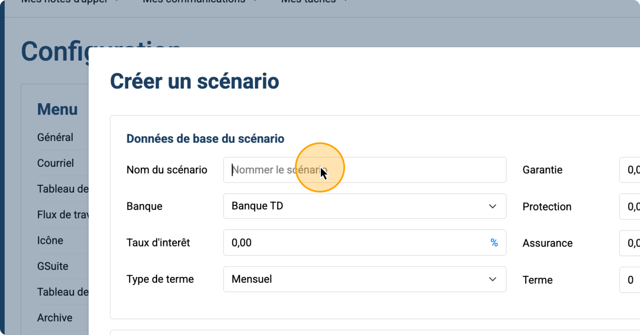Screen dimensions: 640x335
Task: Click into the Protection amount field
Action: [x=630, y=206]
